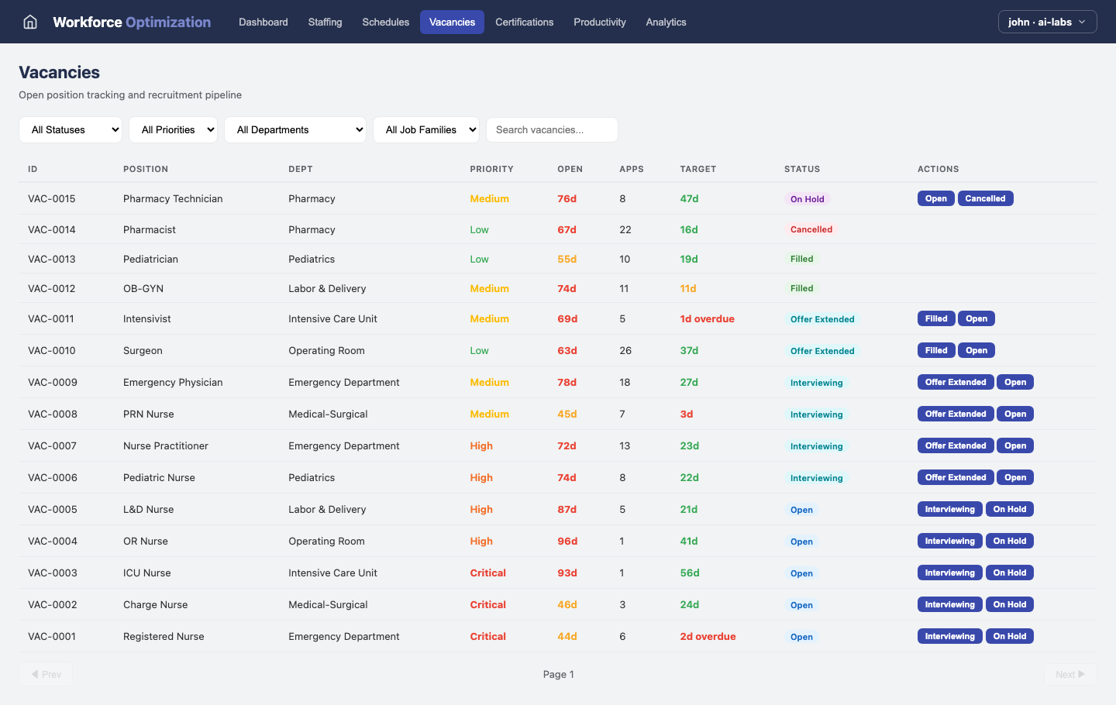
Task: Go to the Certifications tab
Action: [524, 22]
